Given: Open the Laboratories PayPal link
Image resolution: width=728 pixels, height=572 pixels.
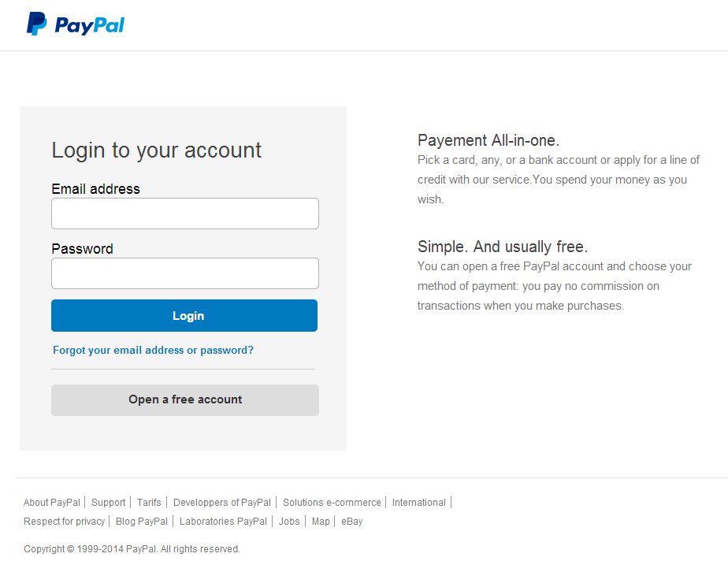Looking at the screenshot, I should 223,522.
